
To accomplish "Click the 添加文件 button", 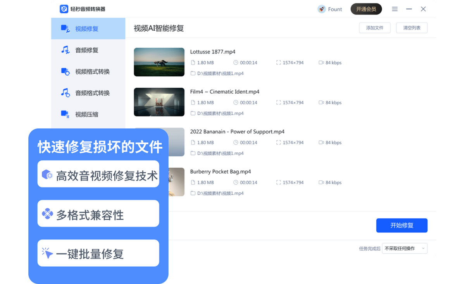I will tap(375, 28).
